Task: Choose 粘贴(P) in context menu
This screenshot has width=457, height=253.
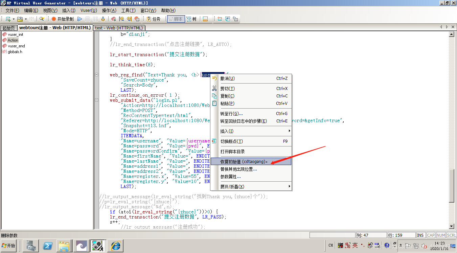Action: point(251,103)
